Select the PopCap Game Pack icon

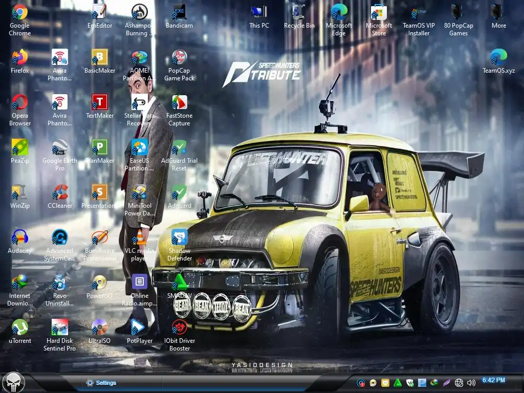(x=179, y=65)
